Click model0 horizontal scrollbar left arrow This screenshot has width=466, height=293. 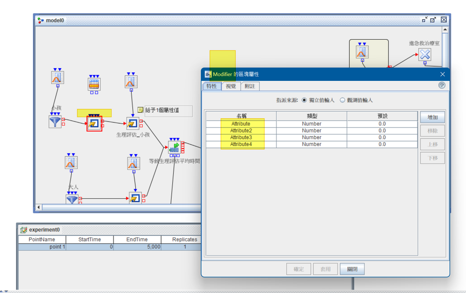[39, 207]
